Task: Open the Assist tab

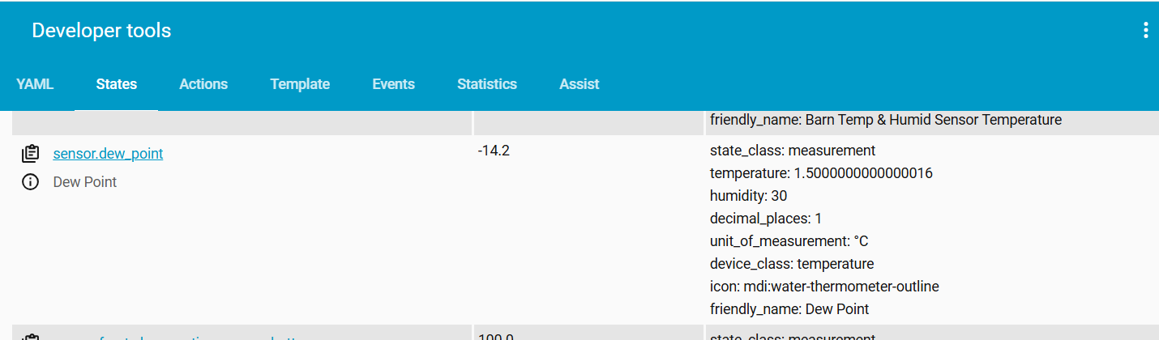Action: [579, 84]
